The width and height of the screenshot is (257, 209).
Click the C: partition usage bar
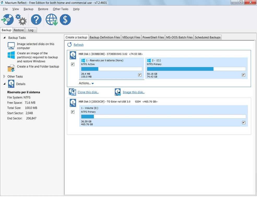click(x=196, y=69)
